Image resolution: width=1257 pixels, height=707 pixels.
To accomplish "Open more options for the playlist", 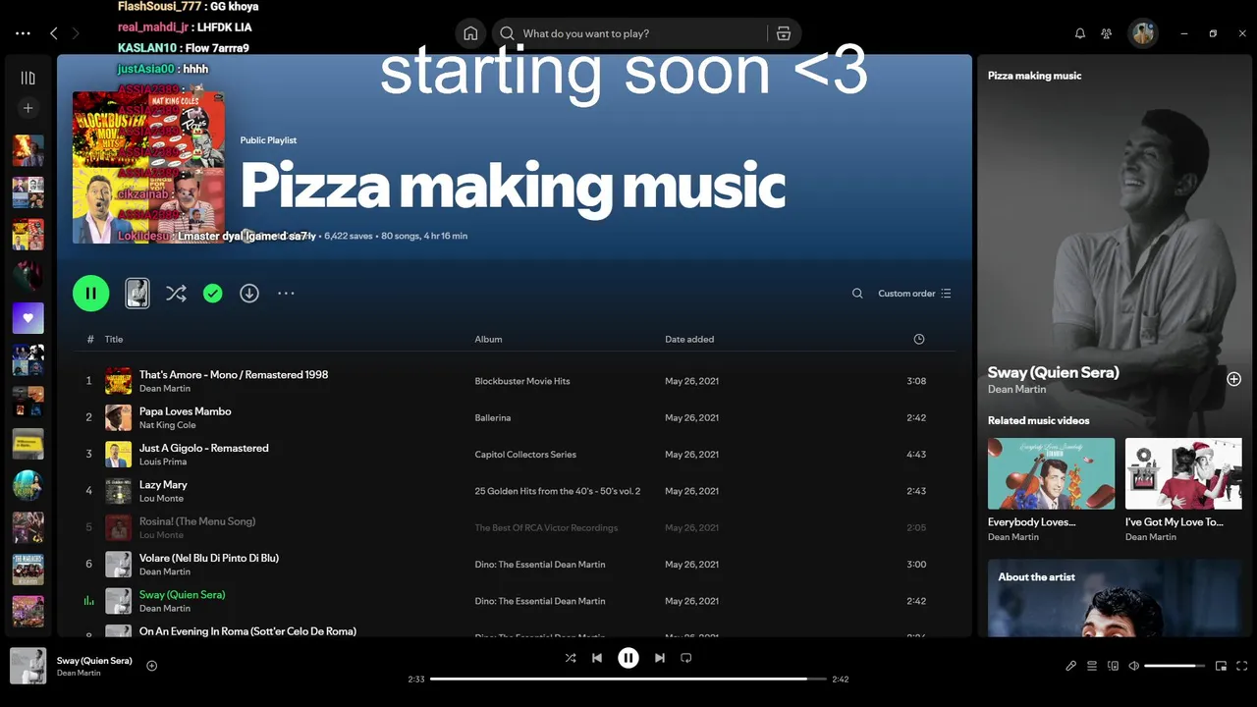I will coord(286,293).
